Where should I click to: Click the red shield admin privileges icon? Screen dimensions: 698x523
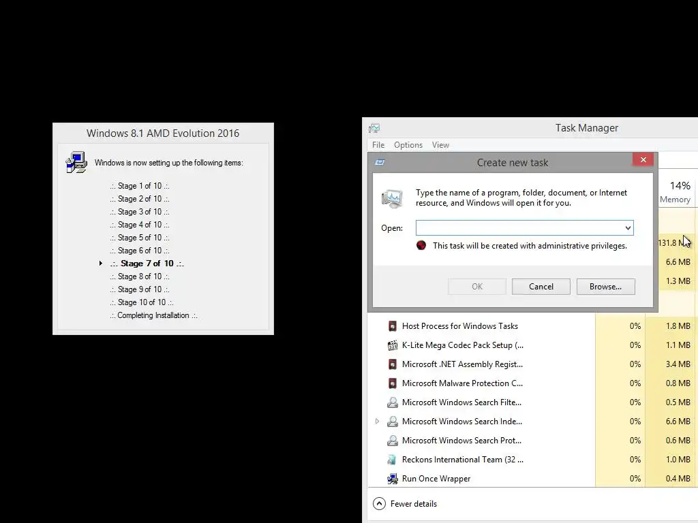tap(421, 245)
